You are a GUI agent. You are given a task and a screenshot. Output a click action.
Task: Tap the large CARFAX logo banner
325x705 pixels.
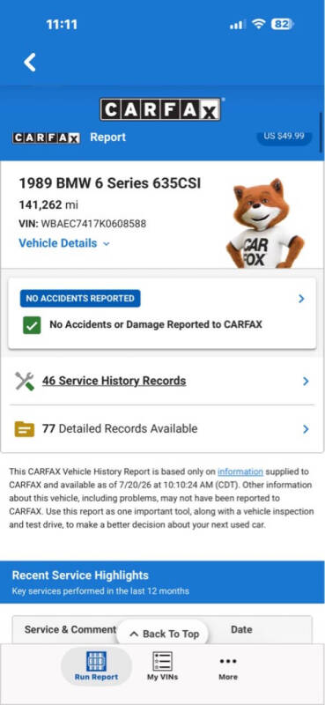click(160, 109)
